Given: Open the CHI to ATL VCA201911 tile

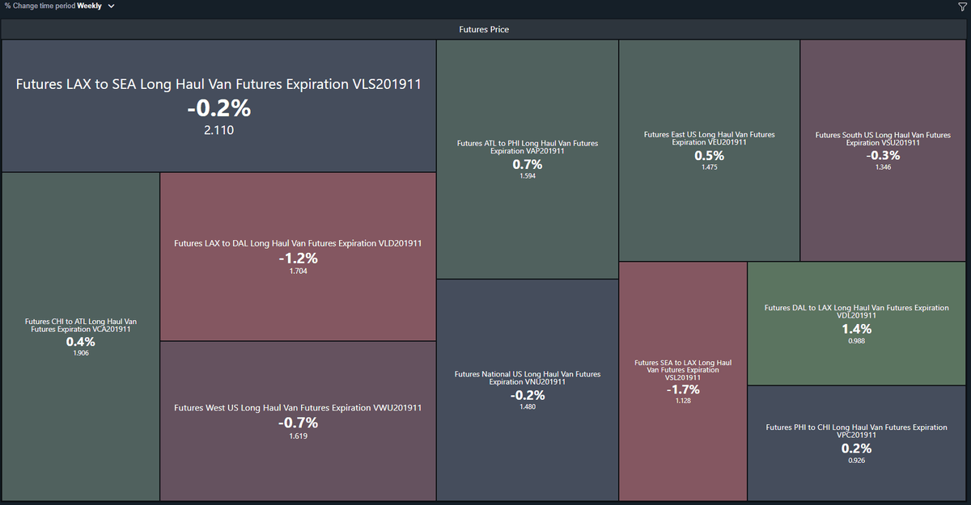Looking at the screenshot, I should pos(80,337).
